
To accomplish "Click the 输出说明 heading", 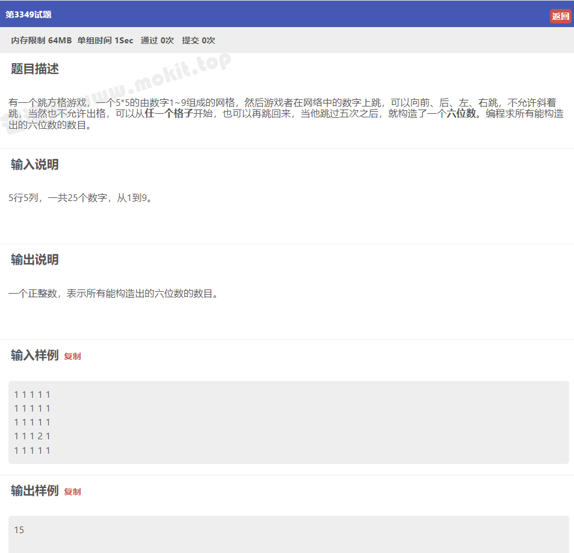I will [x=35, y=260].
